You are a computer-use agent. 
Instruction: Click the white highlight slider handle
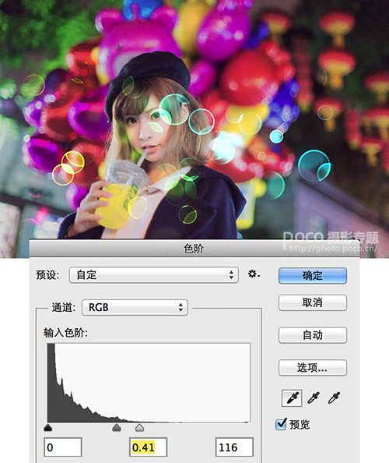pyautogui.click(x=139, y=427)
